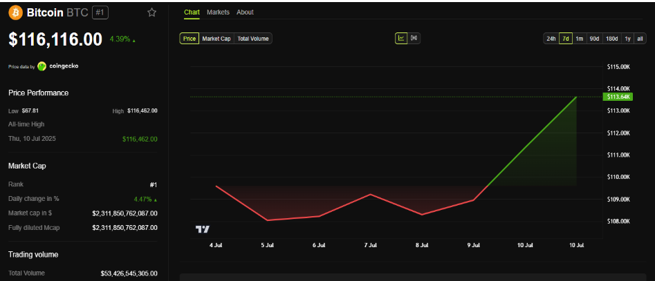Open the Markets tab

pyautogui.click(x=218, y=12)
